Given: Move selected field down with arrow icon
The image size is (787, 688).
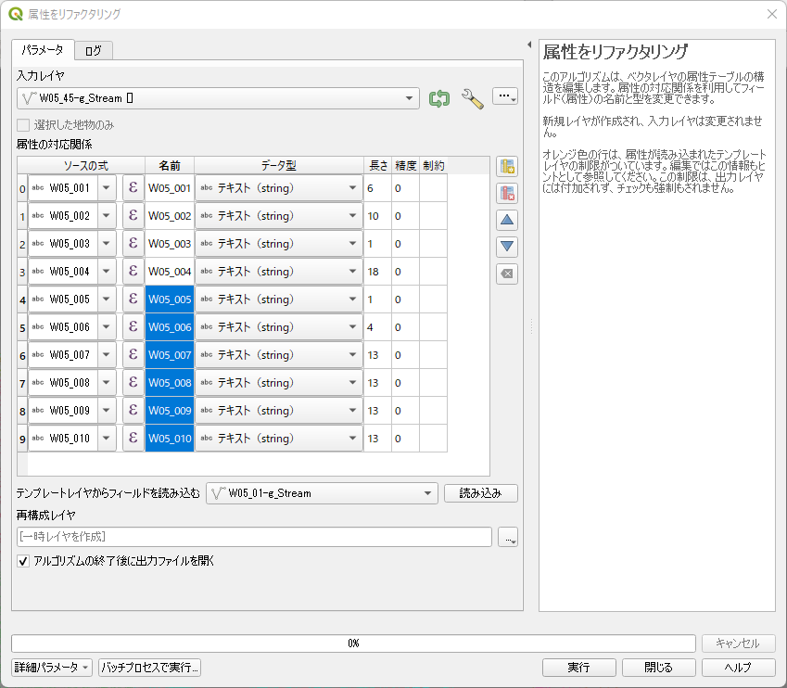Looking at the screenshot, I should pyautogui.click(x=507, y=248).
